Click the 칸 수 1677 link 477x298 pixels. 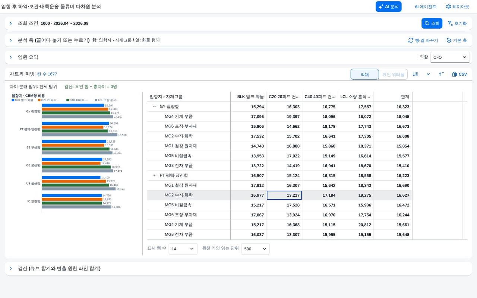[x=47, y=74]
